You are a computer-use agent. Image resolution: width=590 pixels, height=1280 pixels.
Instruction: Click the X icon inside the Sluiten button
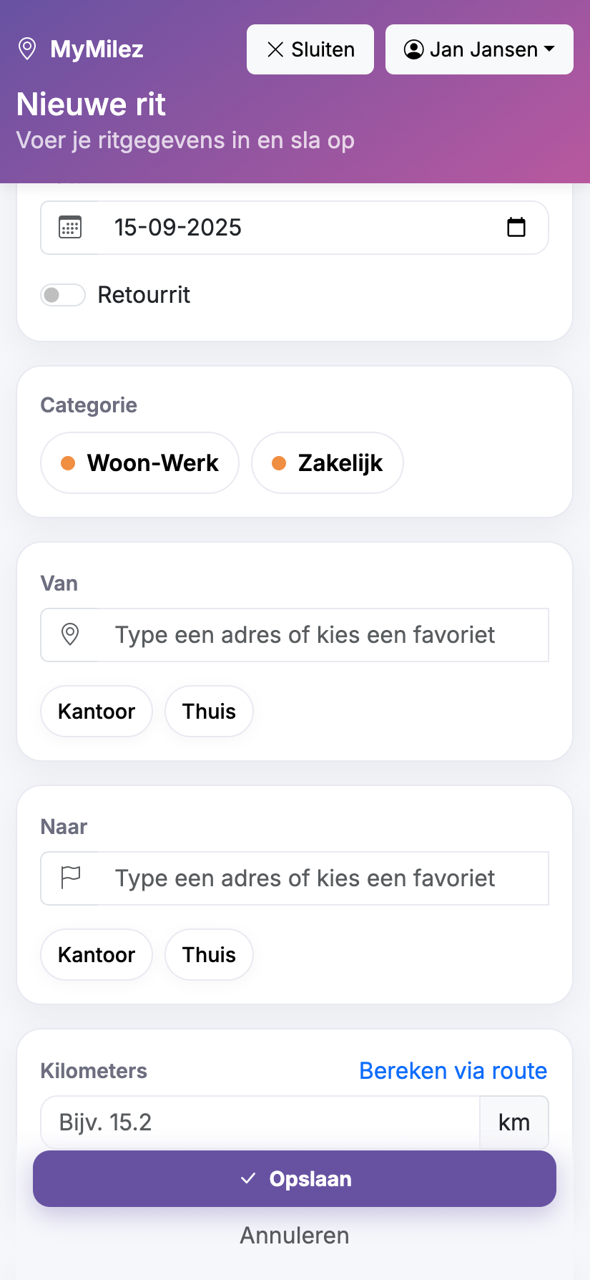[275, 49]
